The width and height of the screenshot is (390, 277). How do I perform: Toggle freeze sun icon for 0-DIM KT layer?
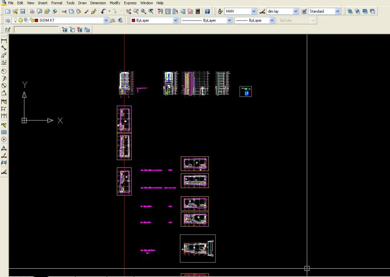(x=21, y=21)
